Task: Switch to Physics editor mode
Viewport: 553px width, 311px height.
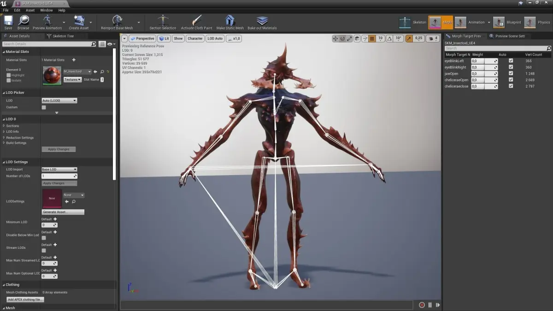Action: [537, 22]
